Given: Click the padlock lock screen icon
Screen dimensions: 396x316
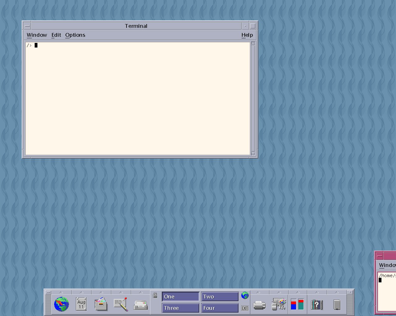Looking at the screenshot, I should pyautogui.click(x=155, y=295).
